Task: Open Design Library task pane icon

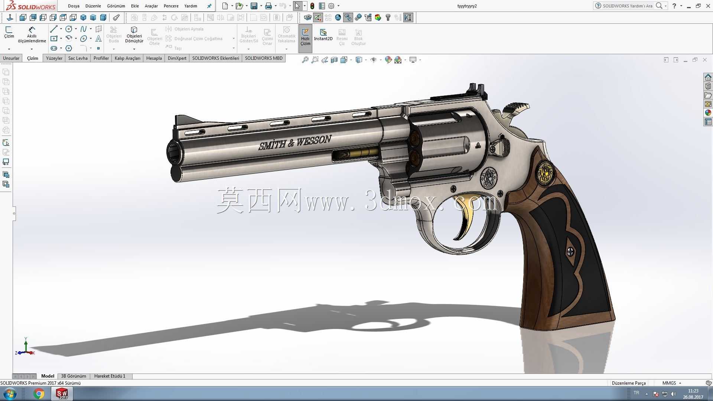Action: coord(708,86)
